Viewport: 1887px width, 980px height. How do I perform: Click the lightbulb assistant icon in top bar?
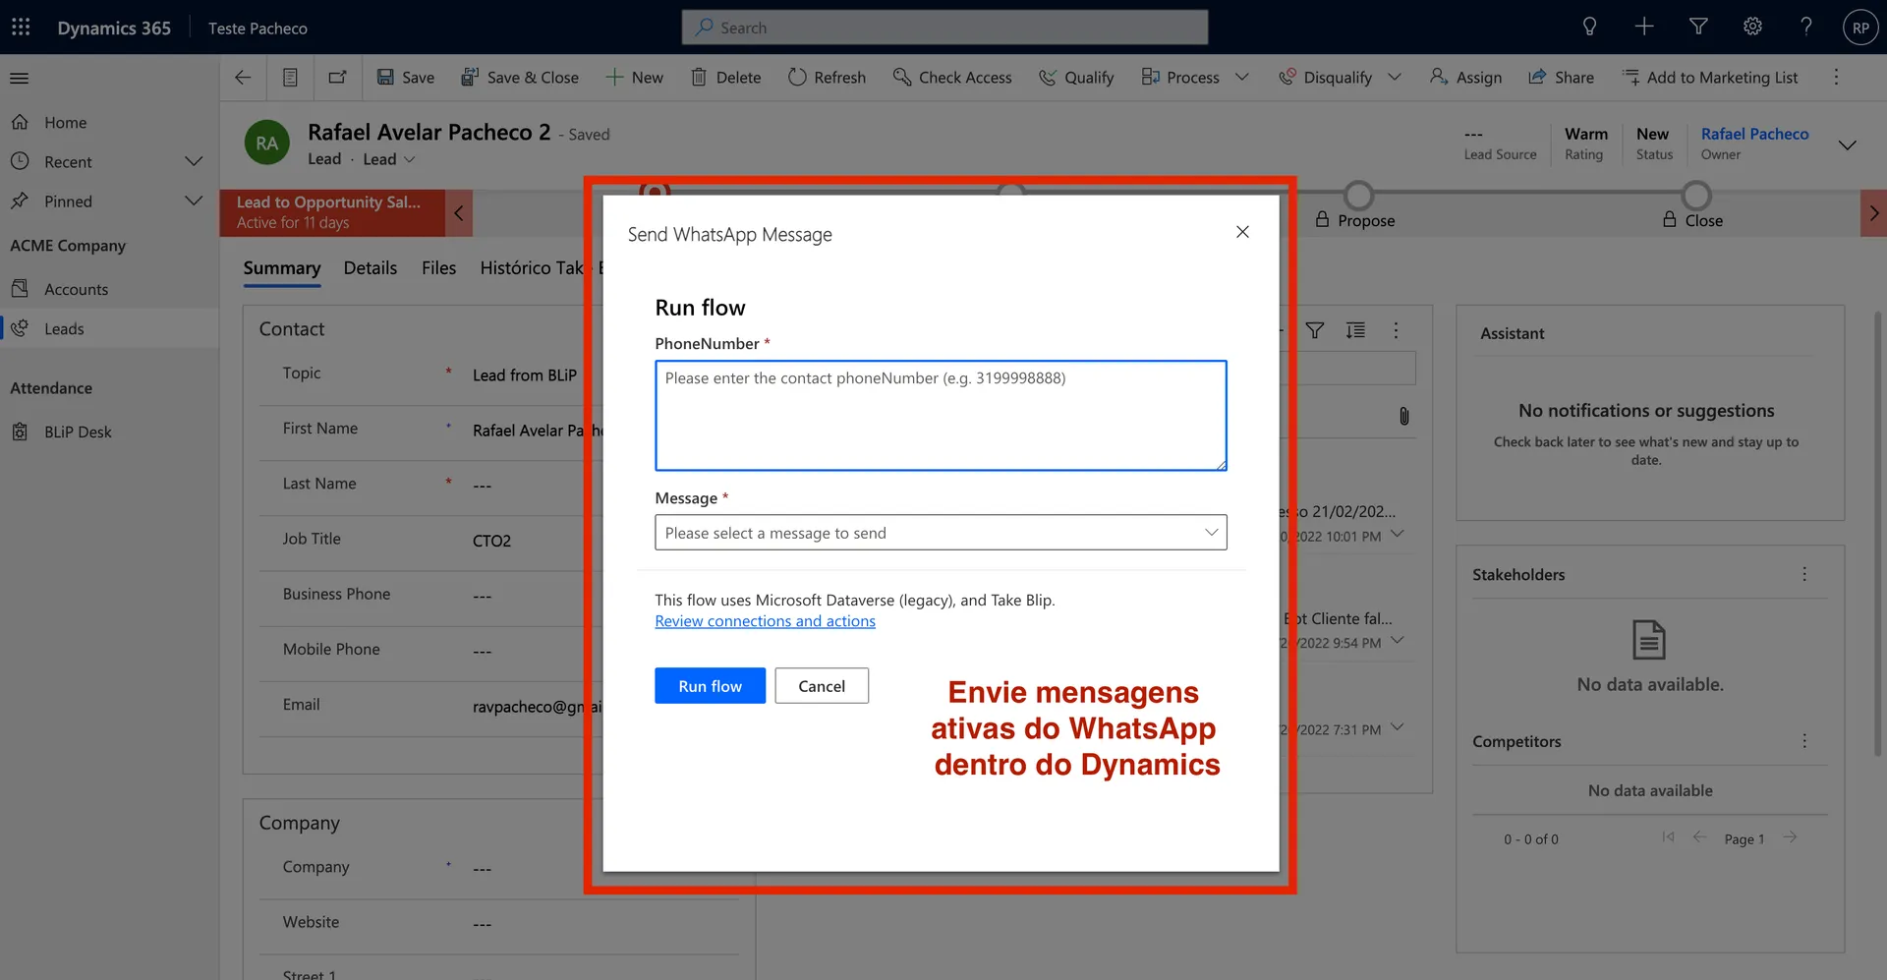(1589, 28)
